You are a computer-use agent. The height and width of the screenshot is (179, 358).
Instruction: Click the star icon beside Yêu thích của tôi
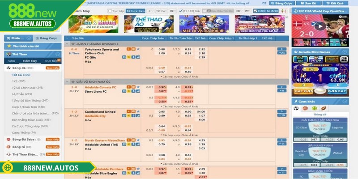coord(8,46)
